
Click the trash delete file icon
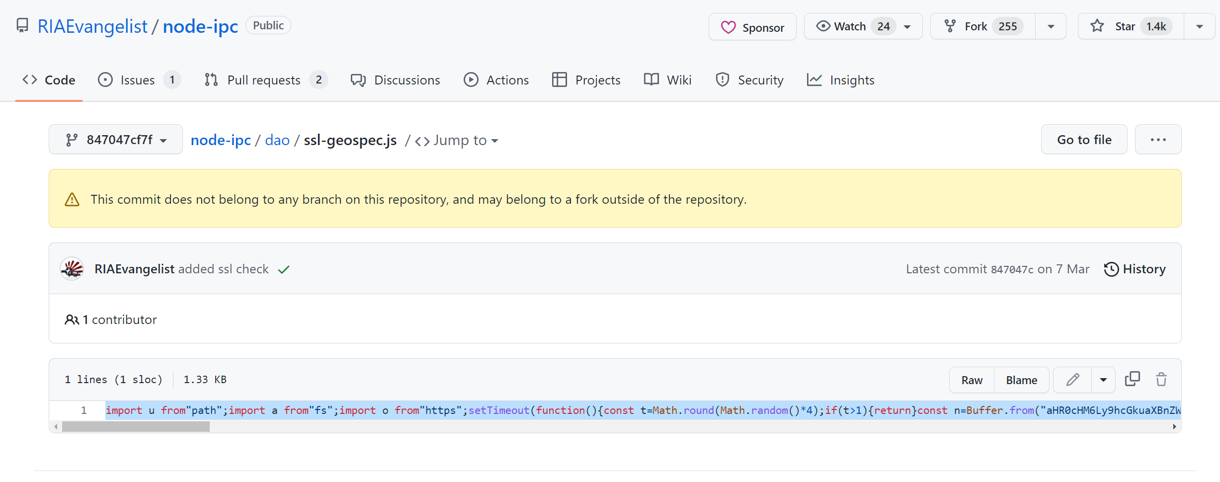tap(1161, 379)
